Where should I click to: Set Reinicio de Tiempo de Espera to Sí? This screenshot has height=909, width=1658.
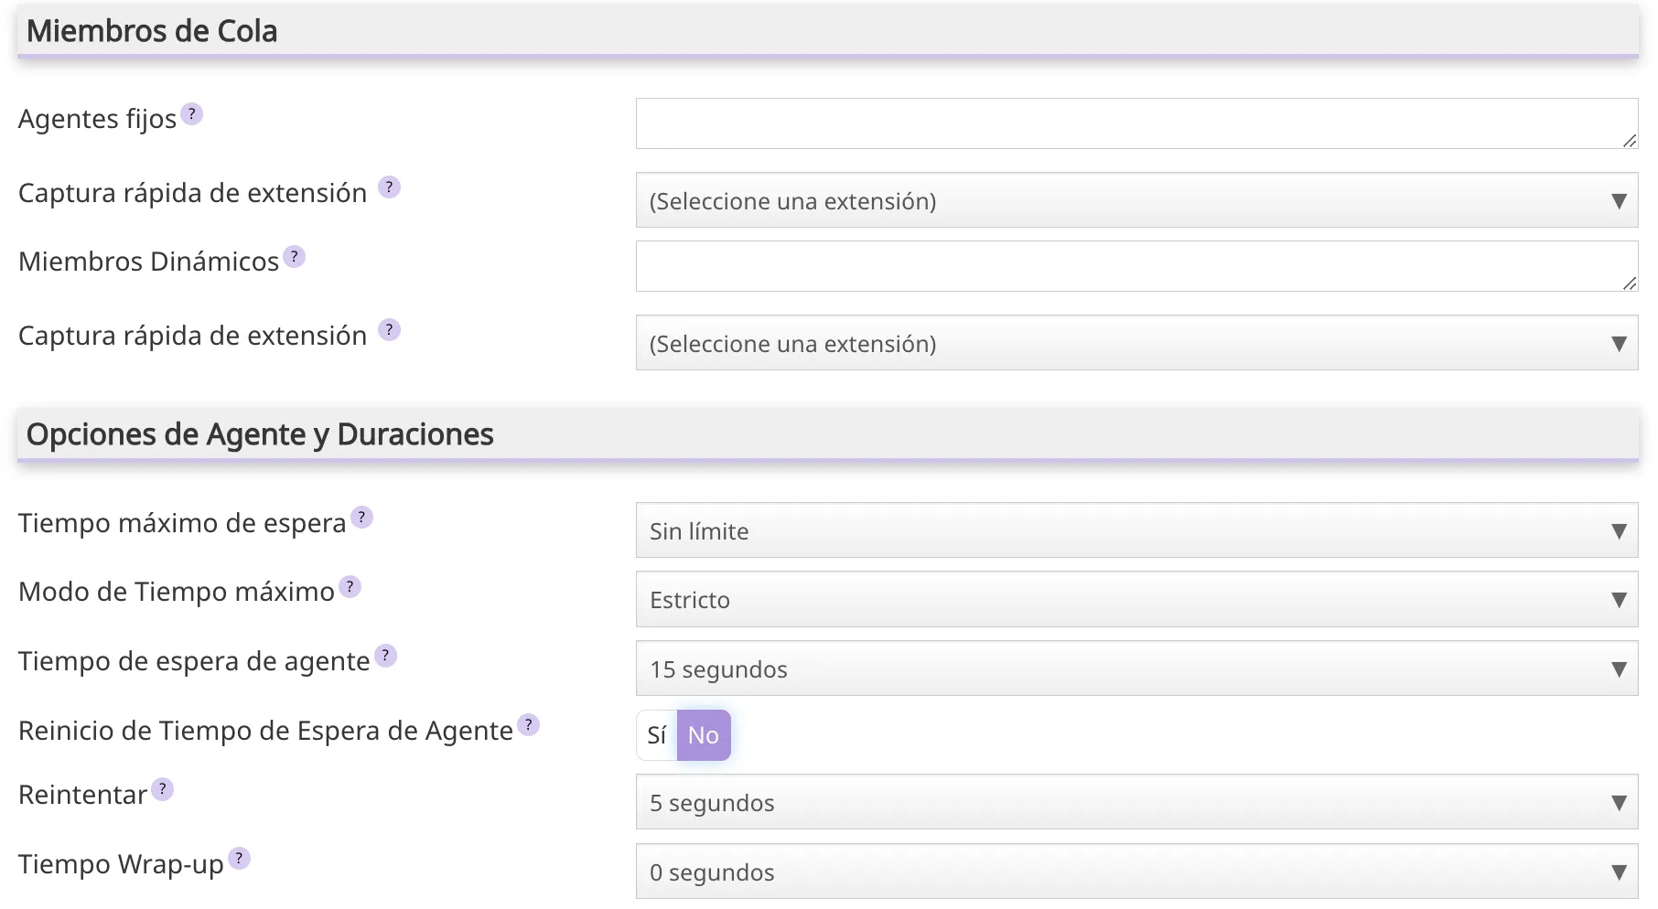[x=657, y=735]
